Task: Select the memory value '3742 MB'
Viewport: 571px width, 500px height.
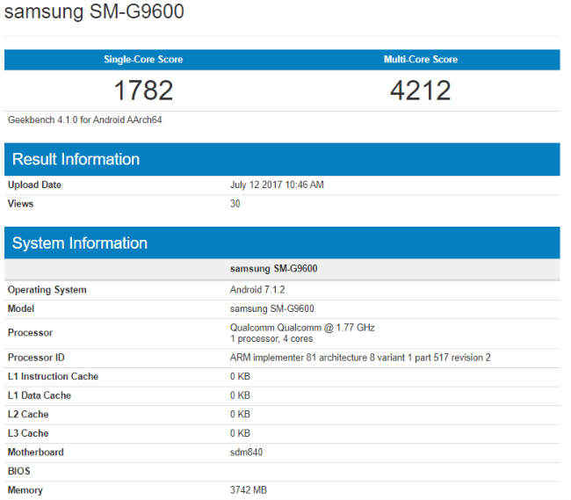Action: pos(249,490)
